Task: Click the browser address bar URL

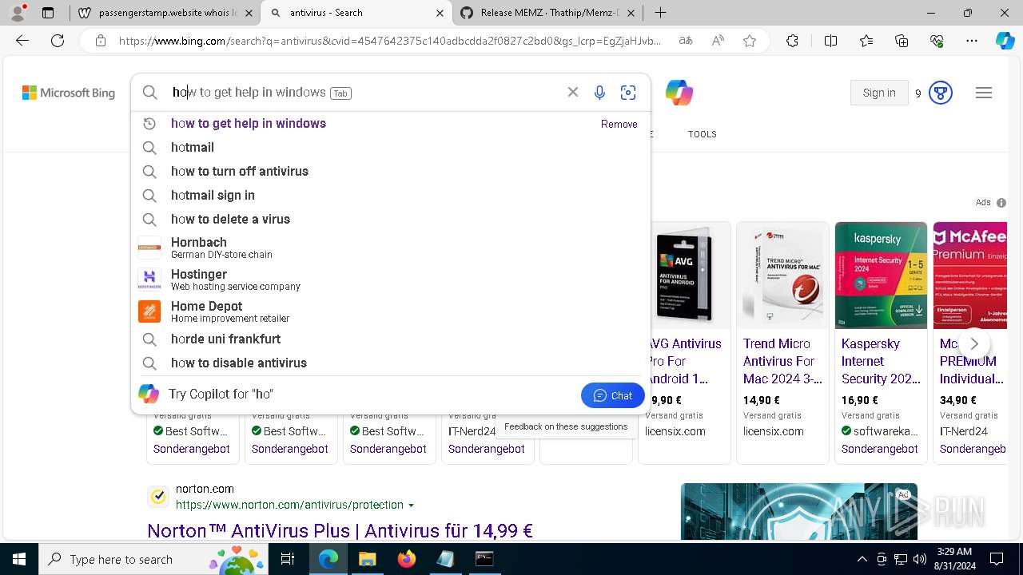Action: click(389, 41)
